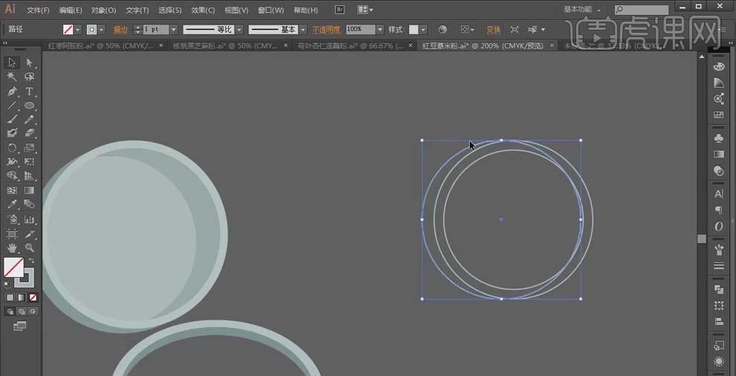This screenshot has width=736, height=376.
Task: Open arrange documents dropdown
Action: pyautogui.click(x=365, y=10)
